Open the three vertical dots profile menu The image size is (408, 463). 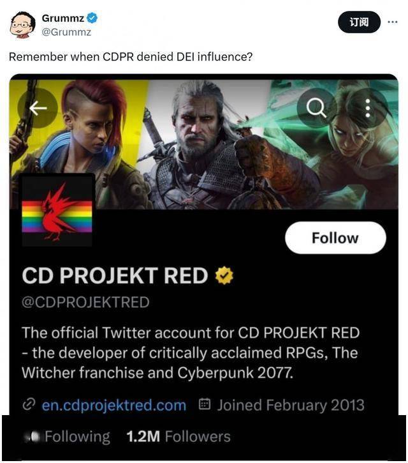[x=368, y=108]
